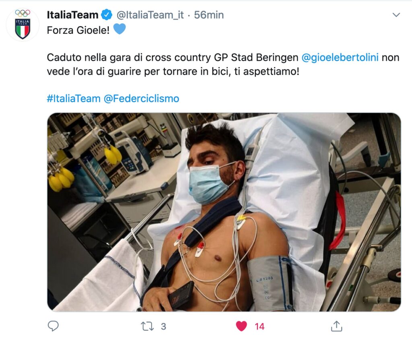Click the ItaliaTeam display name
Screen dimensions: 412x338
pos(72,15)
